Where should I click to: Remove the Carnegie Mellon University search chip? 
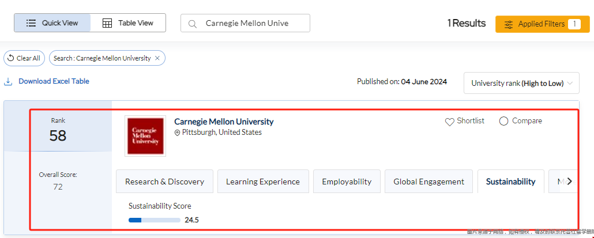(157, 58)
